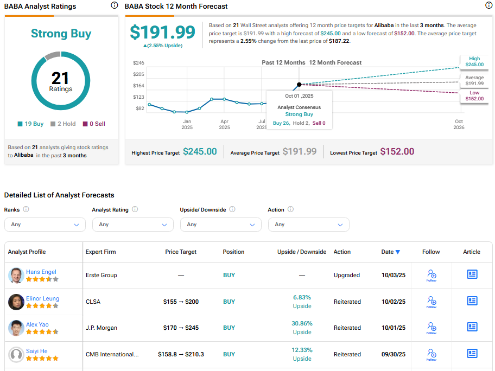
Task: Click Follow icon for Alex Yao
Action: pos(431,328)
